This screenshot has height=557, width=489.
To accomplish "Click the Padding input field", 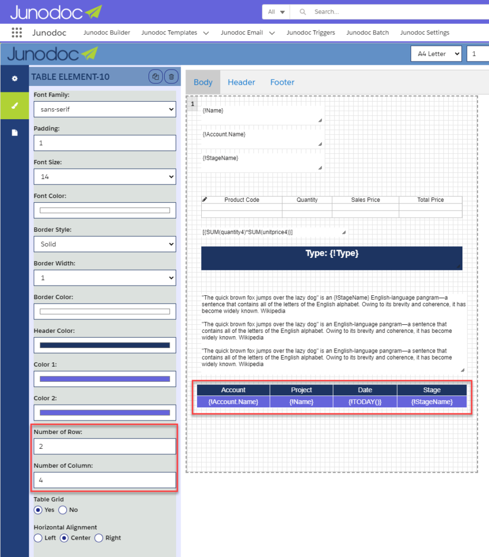I will [105, 143].
